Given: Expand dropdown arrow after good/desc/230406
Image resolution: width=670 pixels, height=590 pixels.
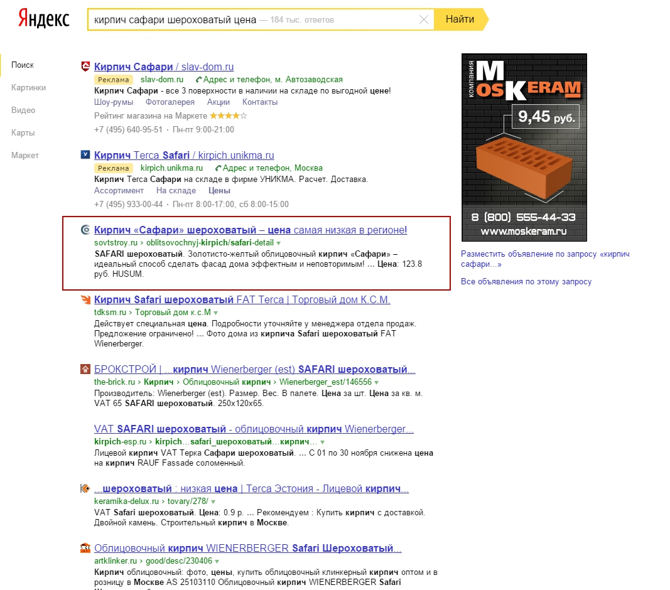Looking at the screenshot, I should pos(217,561).
